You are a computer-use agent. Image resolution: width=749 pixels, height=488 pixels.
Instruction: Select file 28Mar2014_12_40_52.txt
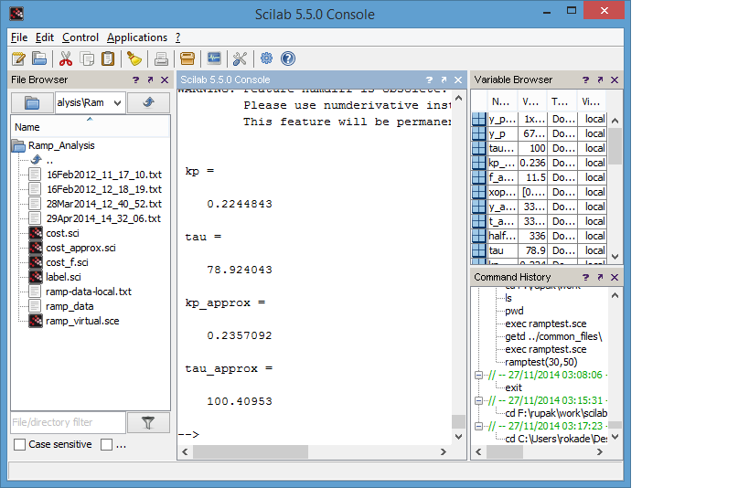click(104, 204)
